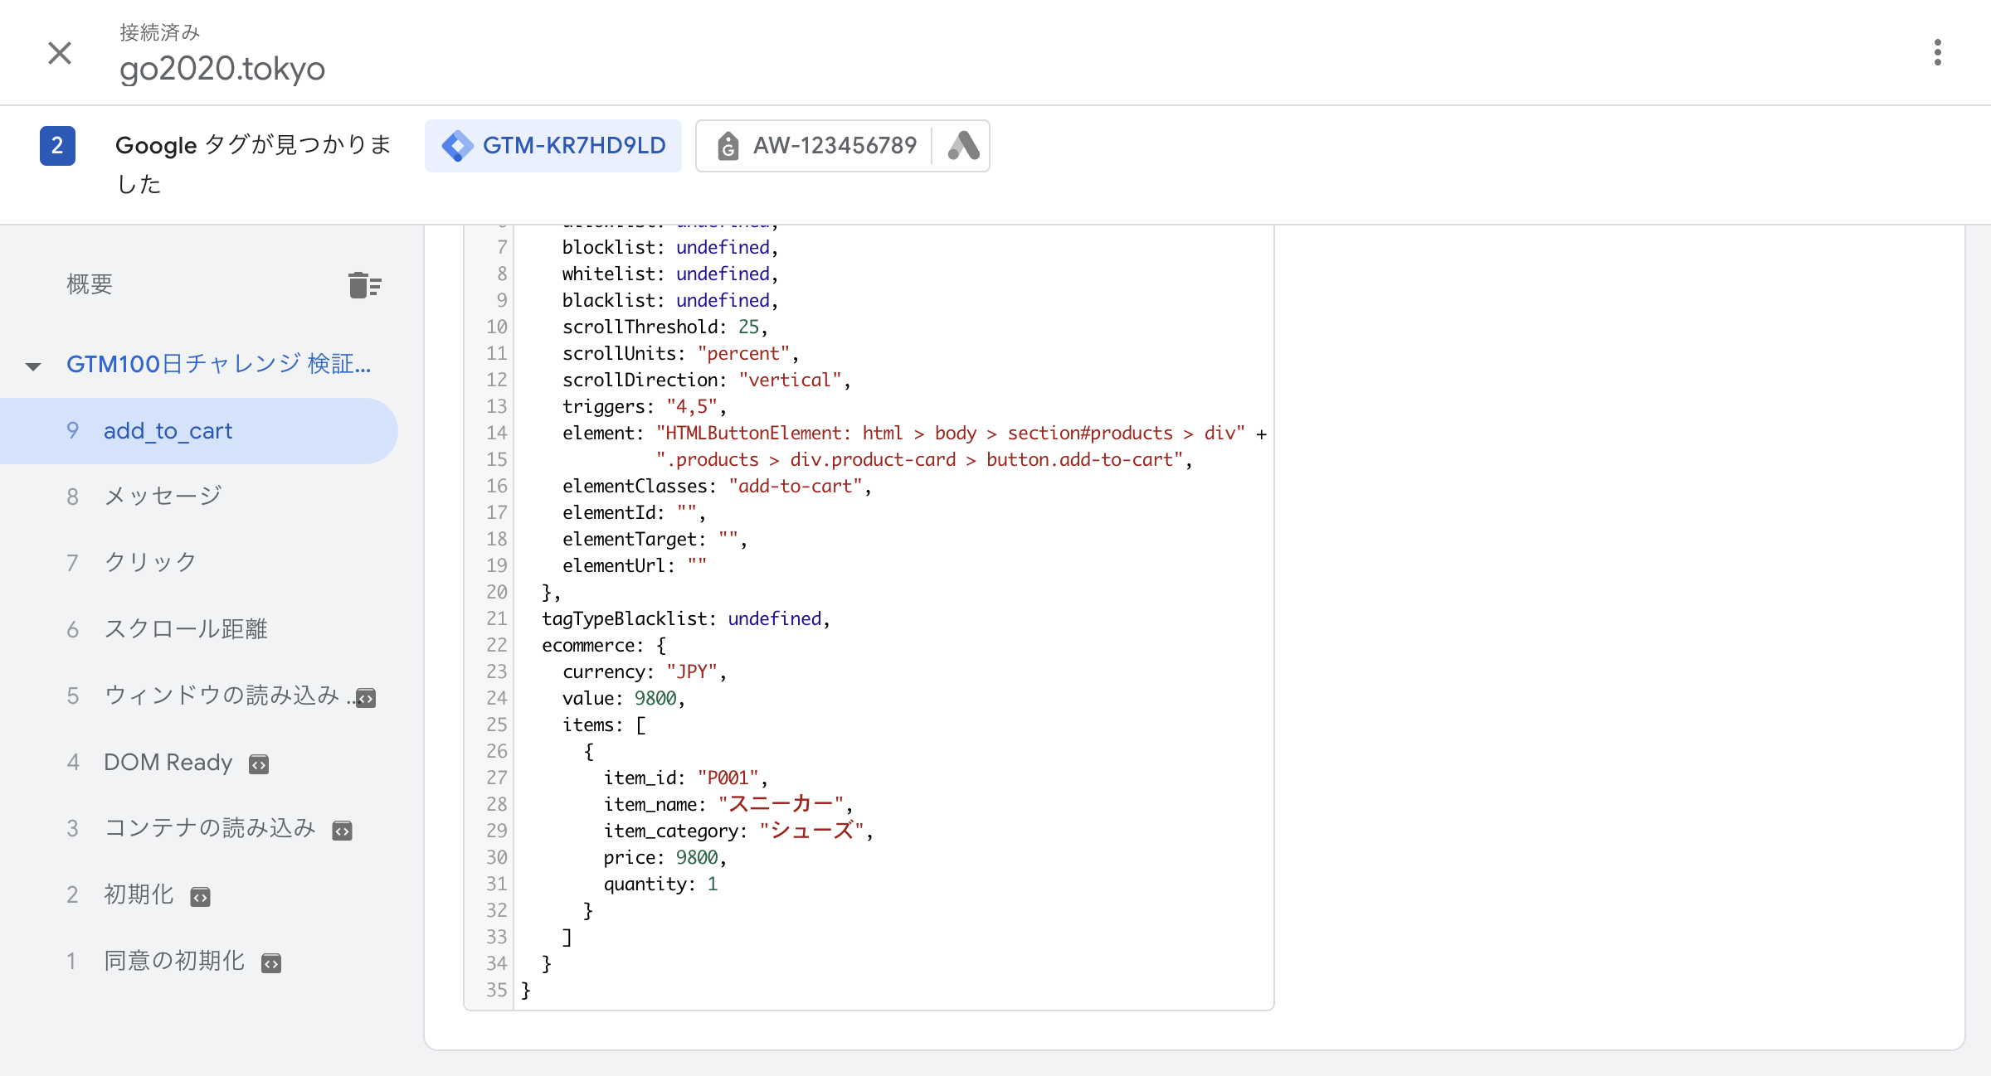
Task: Click the currency "JPY" line in code
Action: pyautogui.click(x=644, y=671)
